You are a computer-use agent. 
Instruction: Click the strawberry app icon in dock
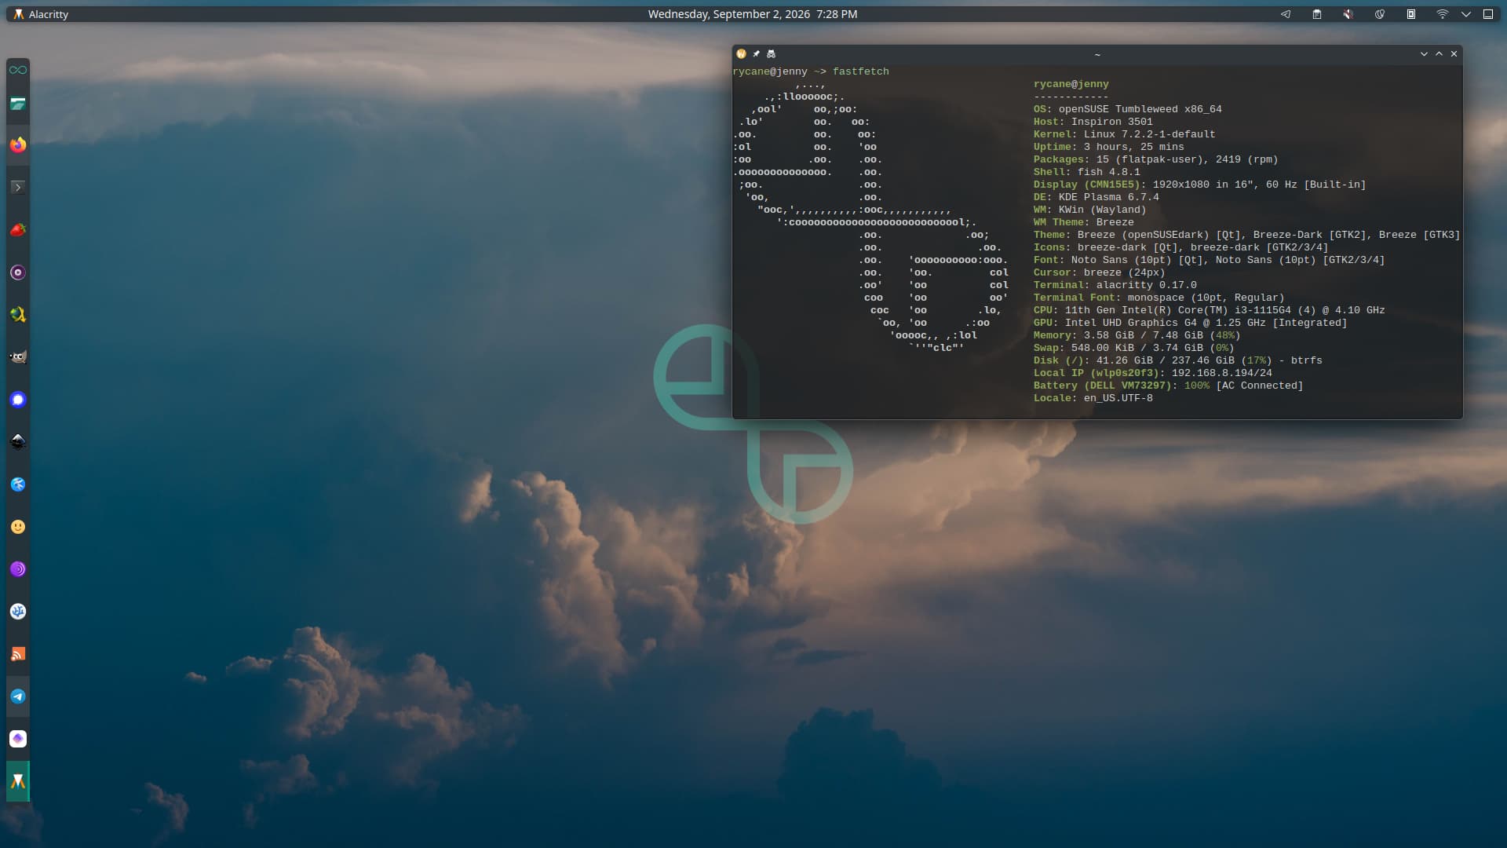(x=18, y=230)
